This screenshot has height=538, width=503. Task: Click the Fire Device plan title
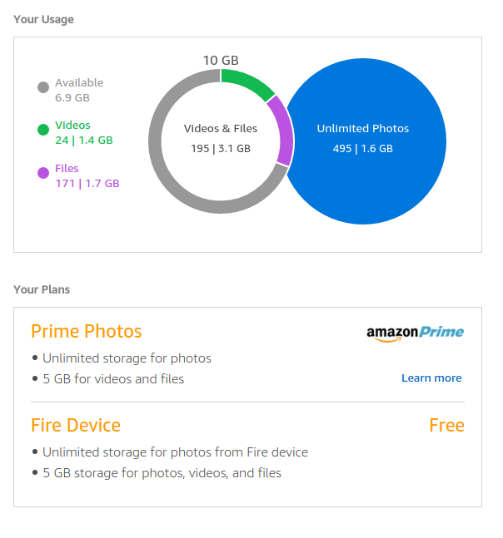coord(76,425)
